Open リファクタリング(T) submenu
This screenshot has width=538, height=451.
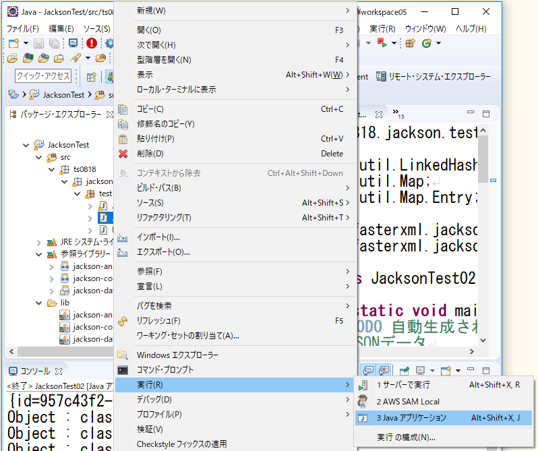click(235, 218)
